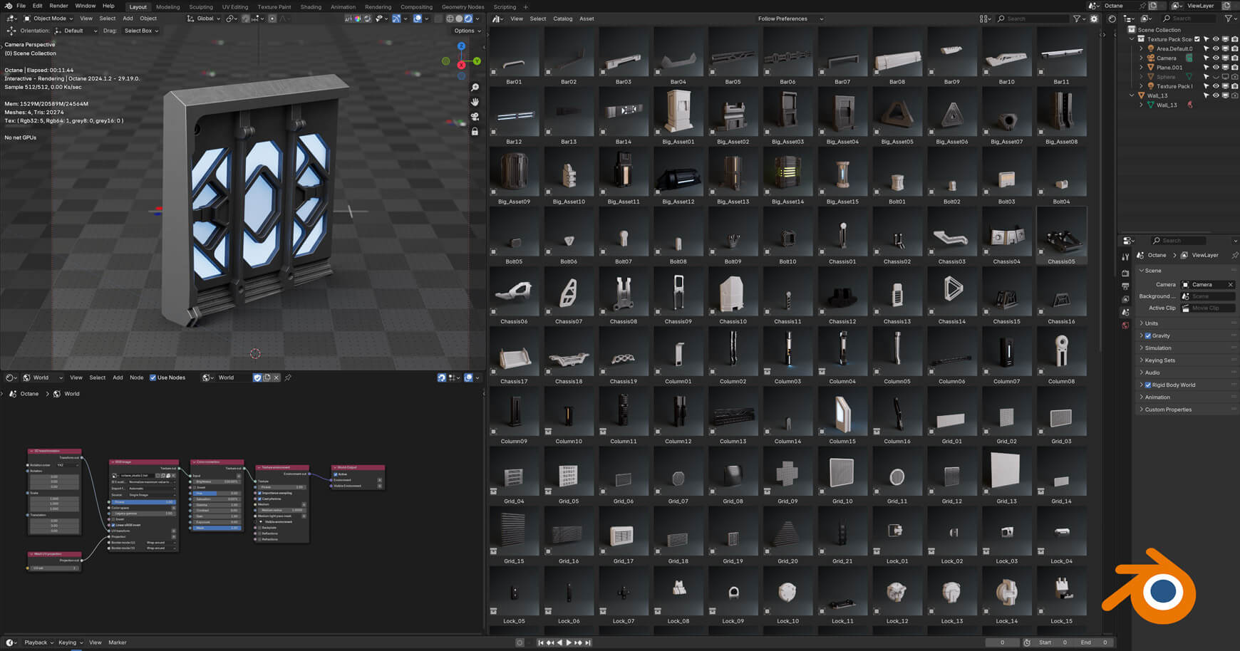1240x651 pixels.
Task: Click the asset browser settings gear icon
Action: point(1094,19)
